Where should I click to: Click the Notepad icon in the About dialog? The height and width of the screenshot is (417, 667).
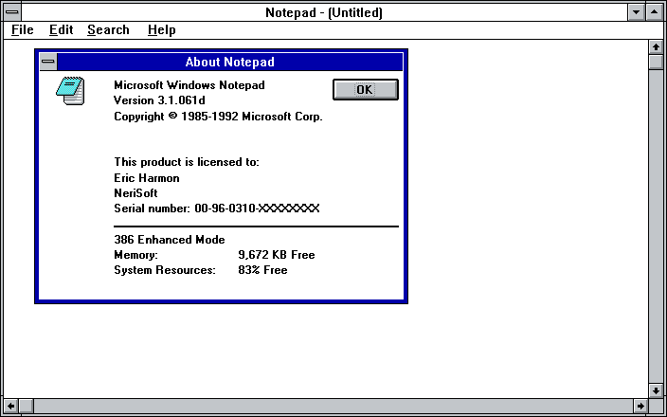[x=70, y=90]
